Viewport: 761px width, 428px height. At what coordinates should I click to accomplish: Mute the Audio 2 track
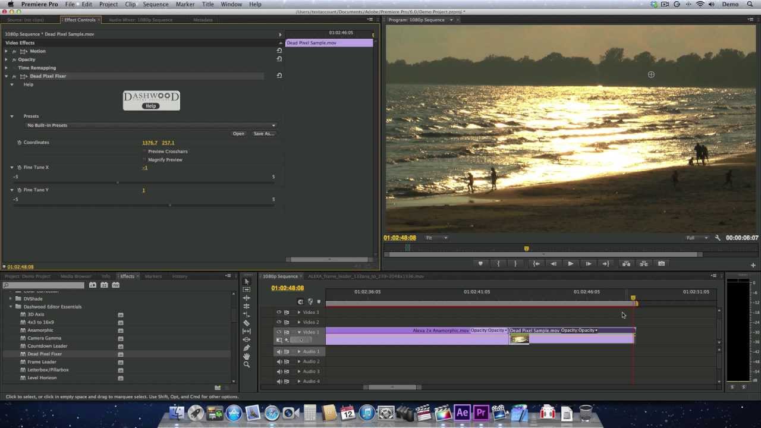pos(279,361)
